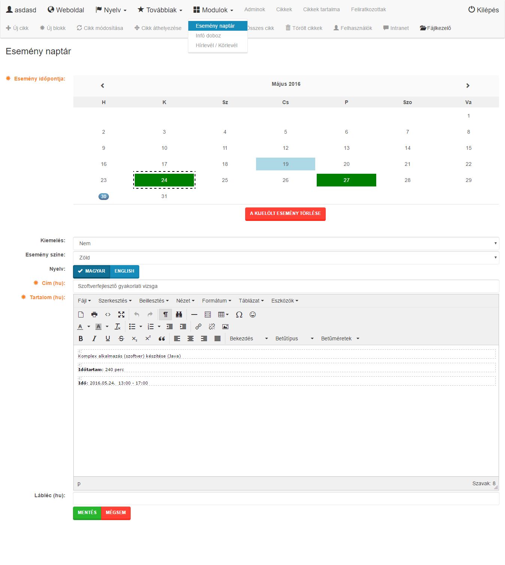Click the green Mentés button
The height and width of the screenshot is (565, 505).
click(87, 513)
